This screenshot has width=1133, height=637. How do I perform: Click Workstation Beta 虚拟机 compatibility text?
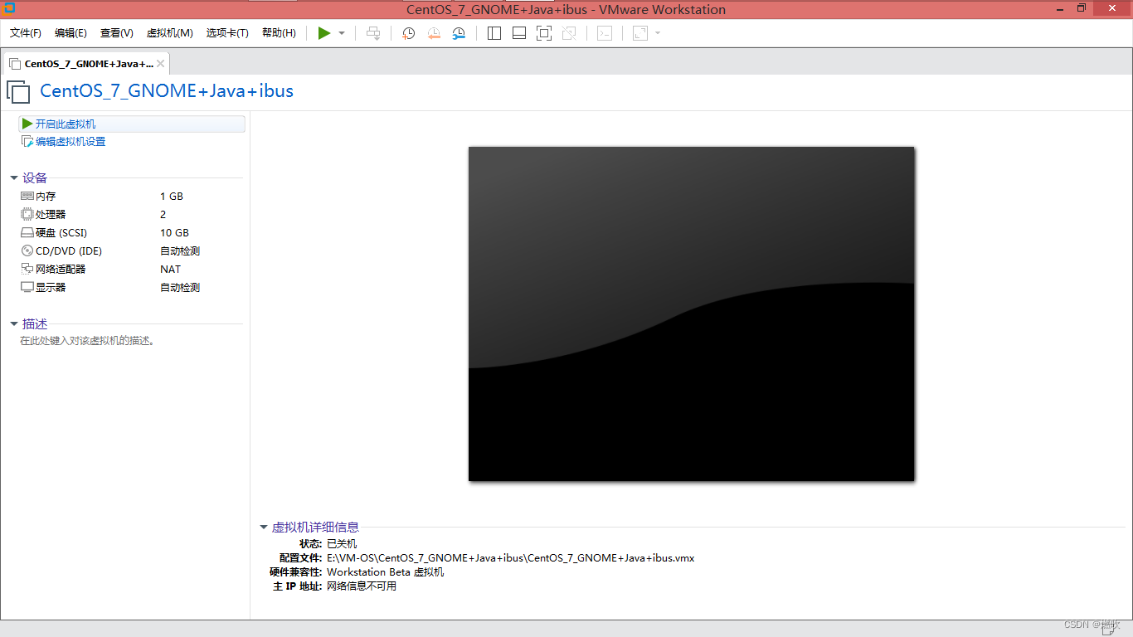coord(385,572)
